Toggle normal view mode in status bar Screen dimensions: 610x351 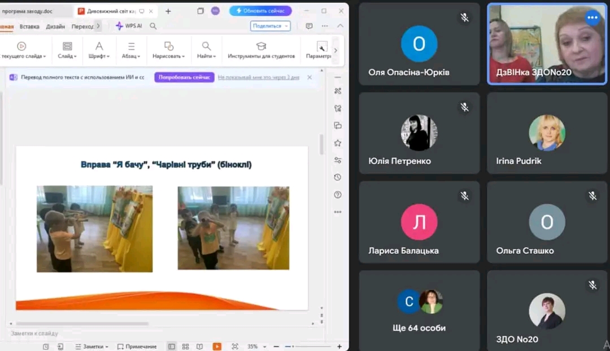point(171,346)
